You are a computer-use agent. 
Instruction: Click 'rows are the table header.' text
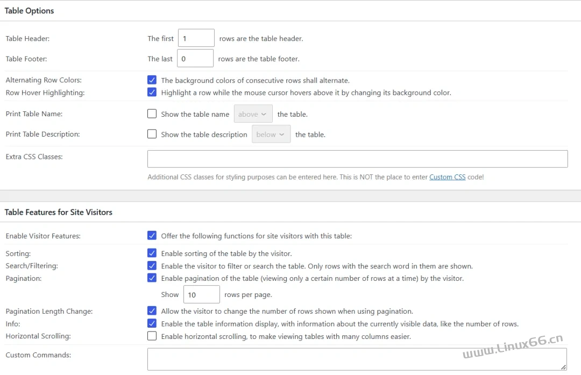pyautogui.click(x=261, y=39)
